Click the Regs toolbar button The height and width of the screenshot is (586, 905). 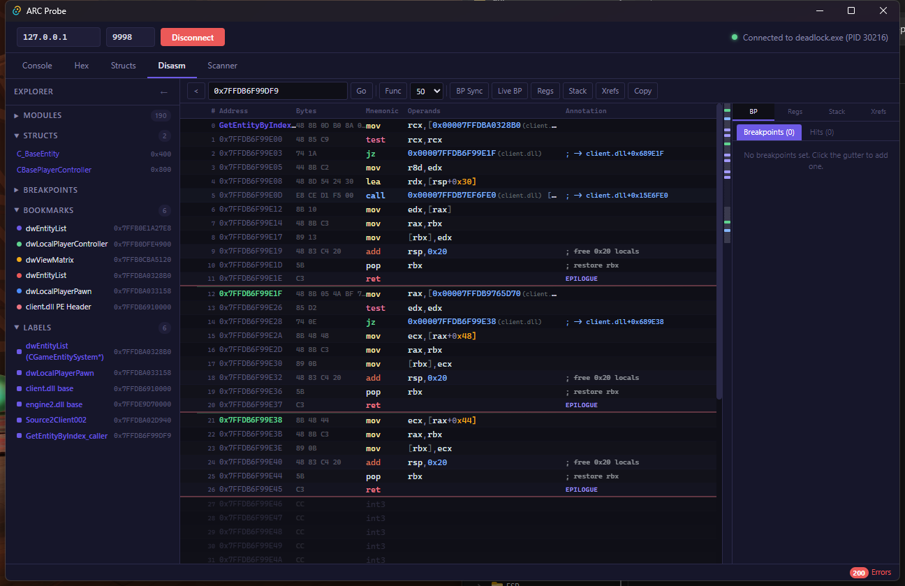(x=545, y=91)
